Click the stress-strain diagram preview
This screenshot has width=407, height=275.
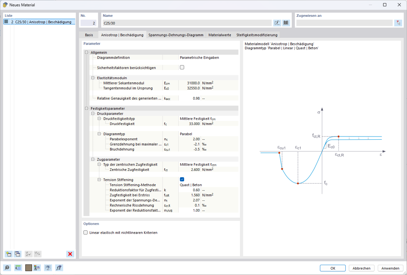(322, 151)
